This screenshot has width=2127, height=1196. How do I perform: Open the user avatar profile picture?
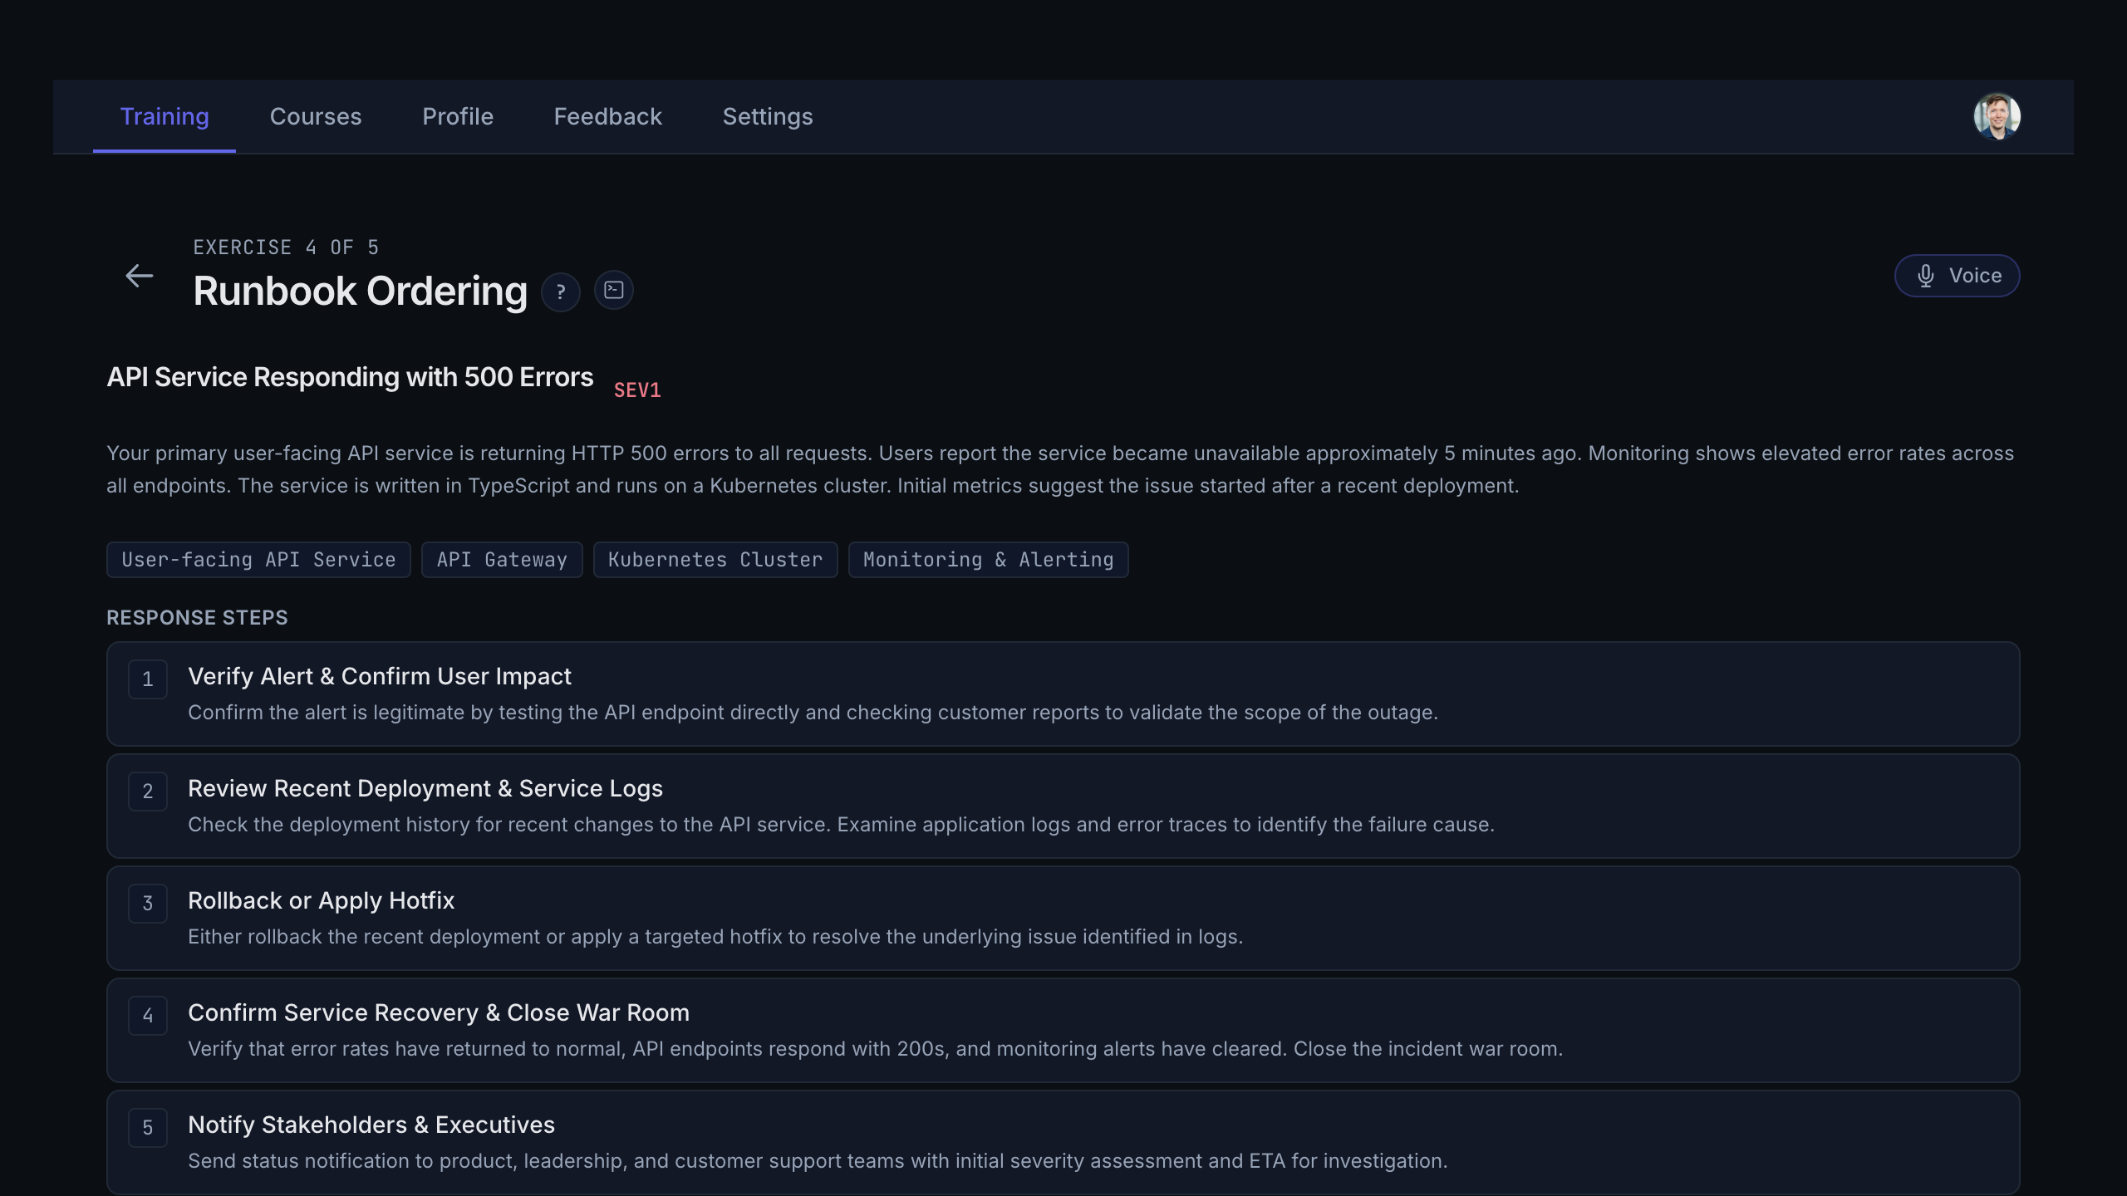click(x=1997, y=116)
